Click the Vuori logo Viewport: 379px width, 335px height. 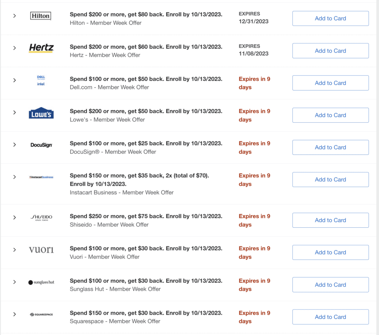[41, 250]
